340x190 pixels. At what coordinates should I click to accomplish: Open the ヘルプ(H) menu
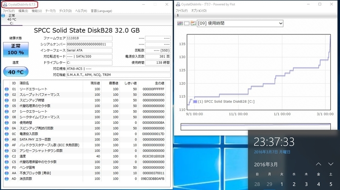81,11
